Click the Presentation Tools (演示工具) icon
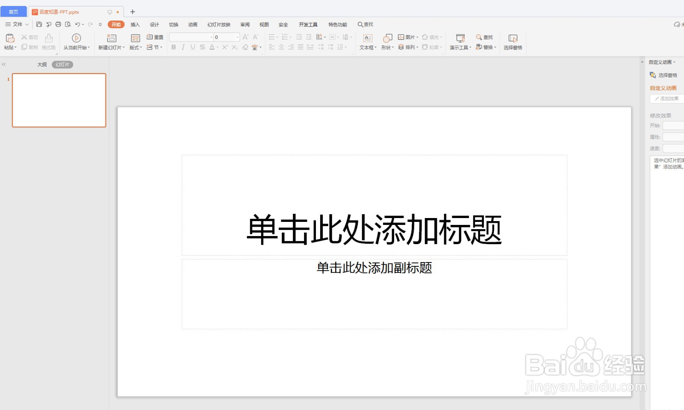 [x=460, y=38]
